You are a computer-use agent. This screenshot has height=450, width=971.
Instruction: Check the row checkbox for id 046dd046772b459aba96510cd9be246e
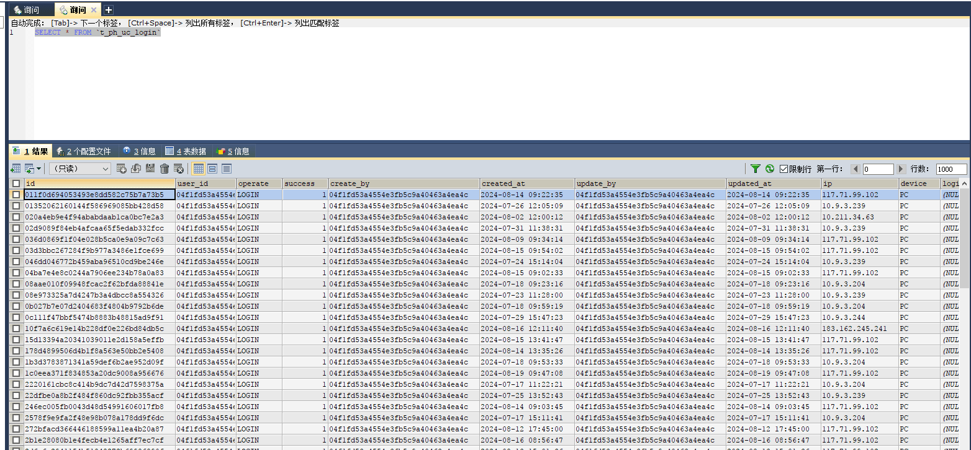tap(16, 262)
